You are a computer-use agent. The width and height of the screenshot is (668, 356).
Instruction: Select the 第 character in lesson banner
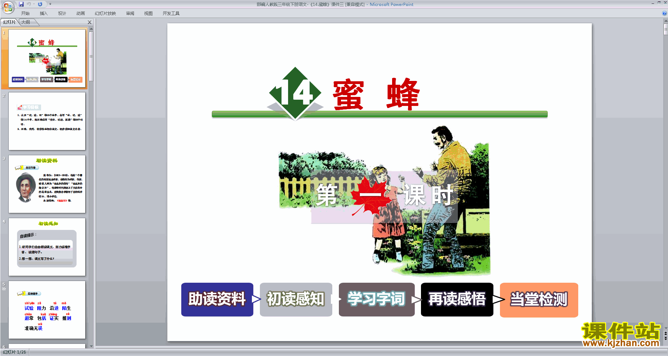click(327, 196)
